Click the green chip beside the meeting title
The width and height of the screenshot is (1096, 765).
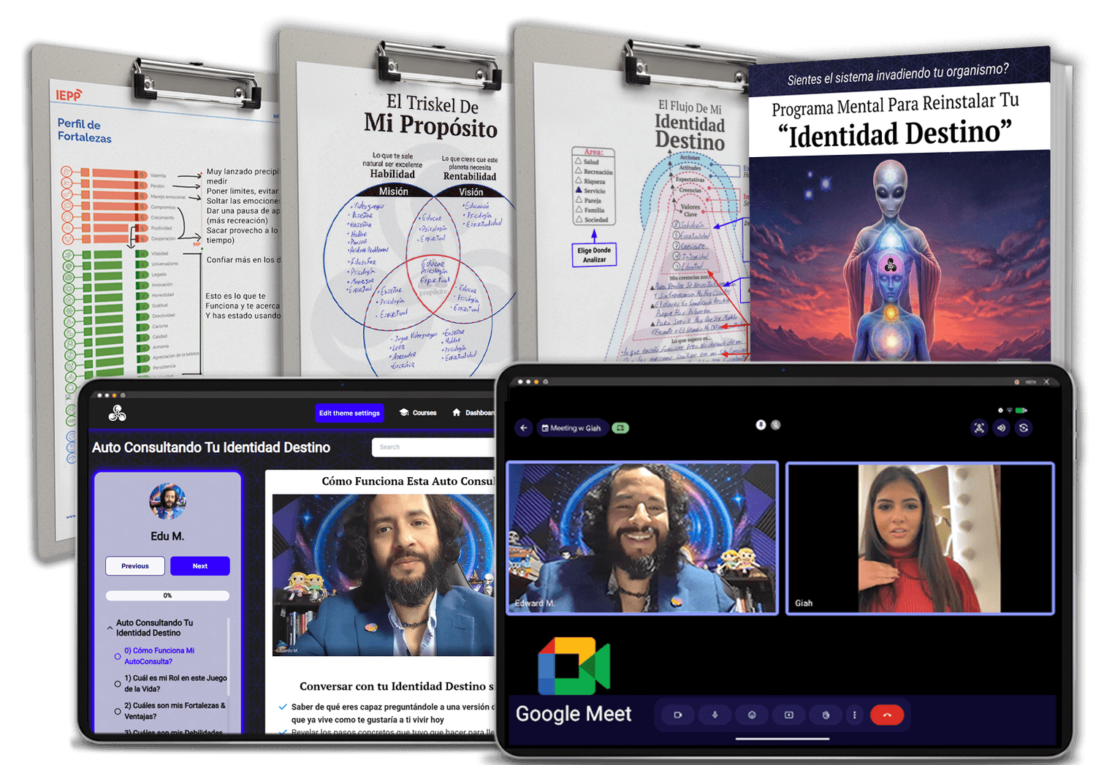[620, 428]
